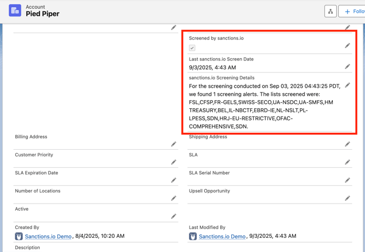Click the Description label
The width and height of the screenshot is (365, 252).
pos(27,248)
